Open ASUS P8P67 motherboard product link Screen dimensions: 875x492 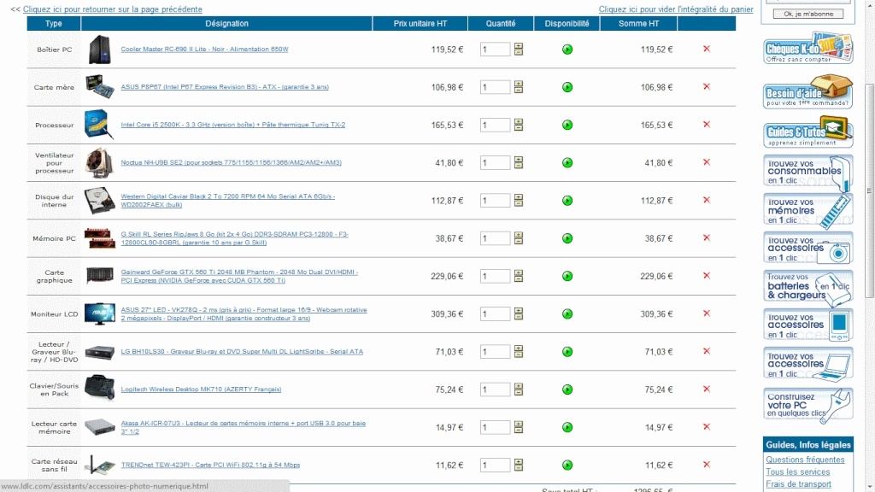click(x=225, y=87)
